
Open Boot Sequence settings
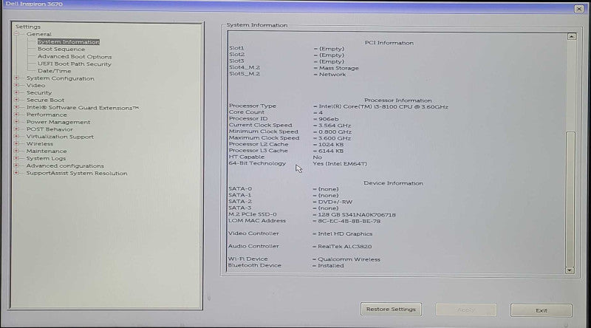click(x=61, y=49)
